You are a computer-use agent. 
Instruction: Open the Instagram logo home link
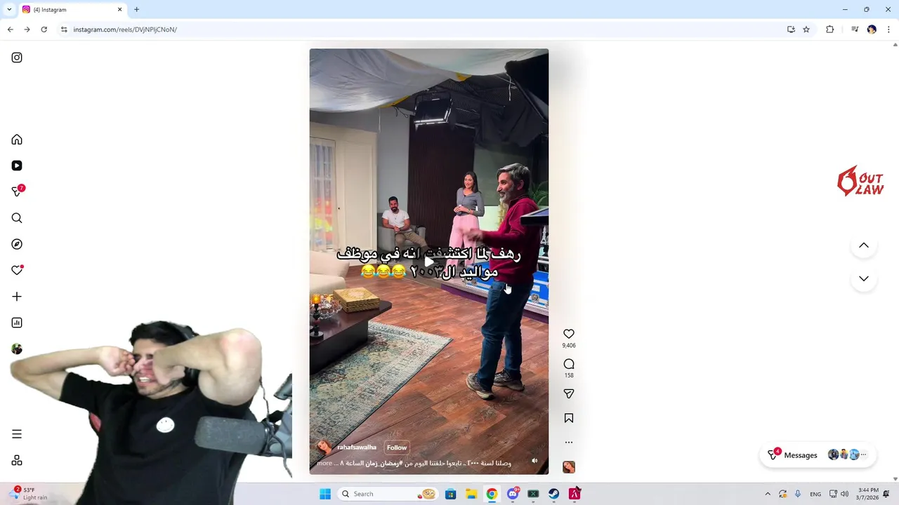(x=17, y=58)
